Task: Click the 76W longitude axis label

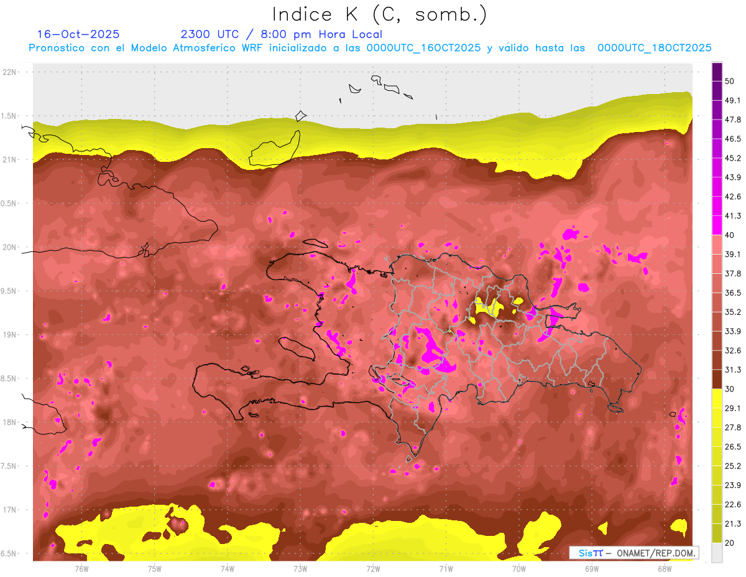Action: pos(81,568)
